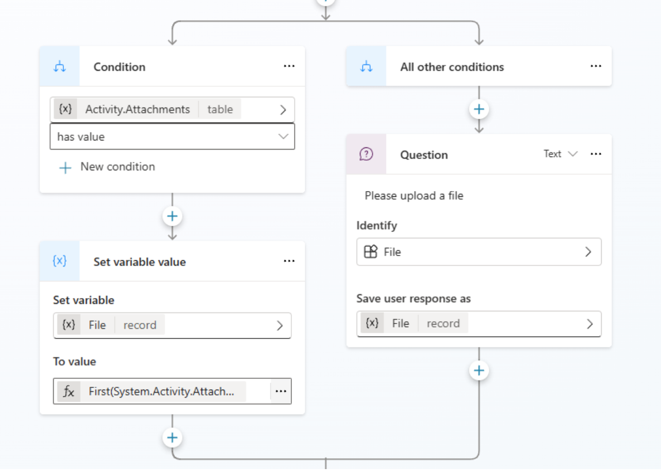Add node below the Condition card
The image size is (661, 472).
(172, 216)
